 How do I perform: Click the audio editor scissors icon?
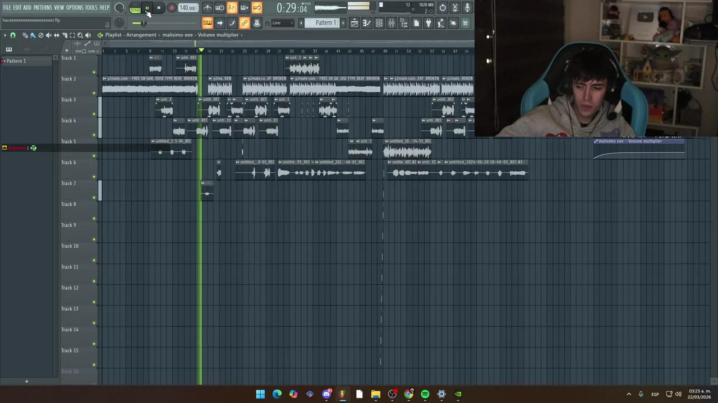(455, 8)
